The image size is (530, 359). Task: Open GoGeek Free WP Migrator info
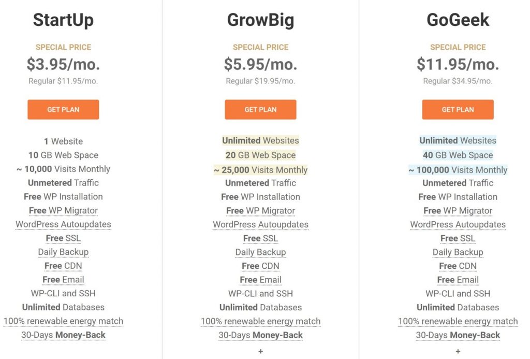point(458,211)
